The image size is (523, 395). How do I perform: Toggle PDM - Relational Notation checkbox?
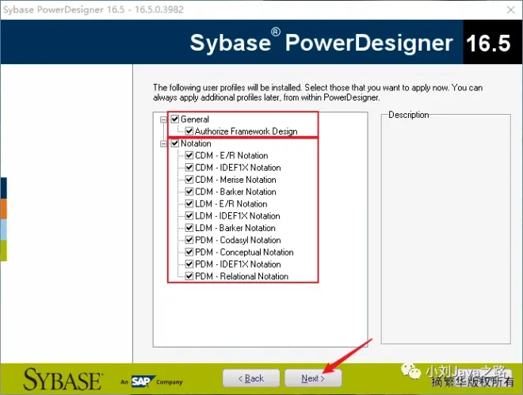(x=189, y=276)
